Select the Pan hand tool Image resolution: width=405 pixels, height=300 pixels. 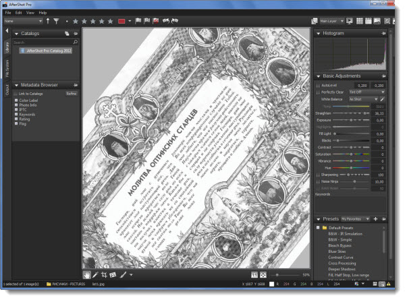[87, 275]
